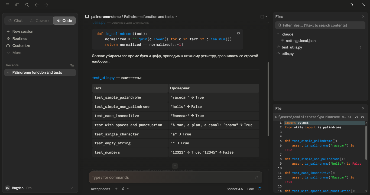Switch to the Chat tab

point(15,21)
